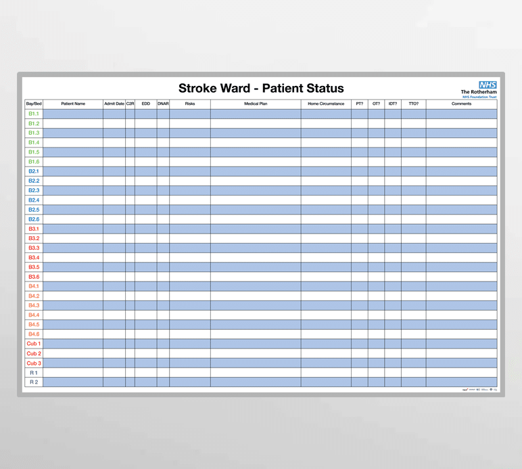
Task: Click the PT? cell for bed B2.1
Action: (x=360, y=171)
